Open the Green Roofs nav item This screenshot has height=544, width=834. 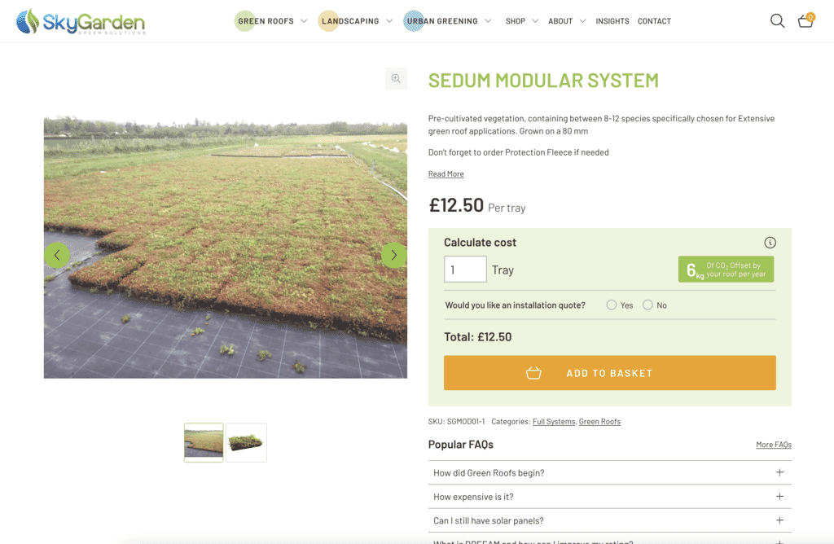tap(266, 21)
